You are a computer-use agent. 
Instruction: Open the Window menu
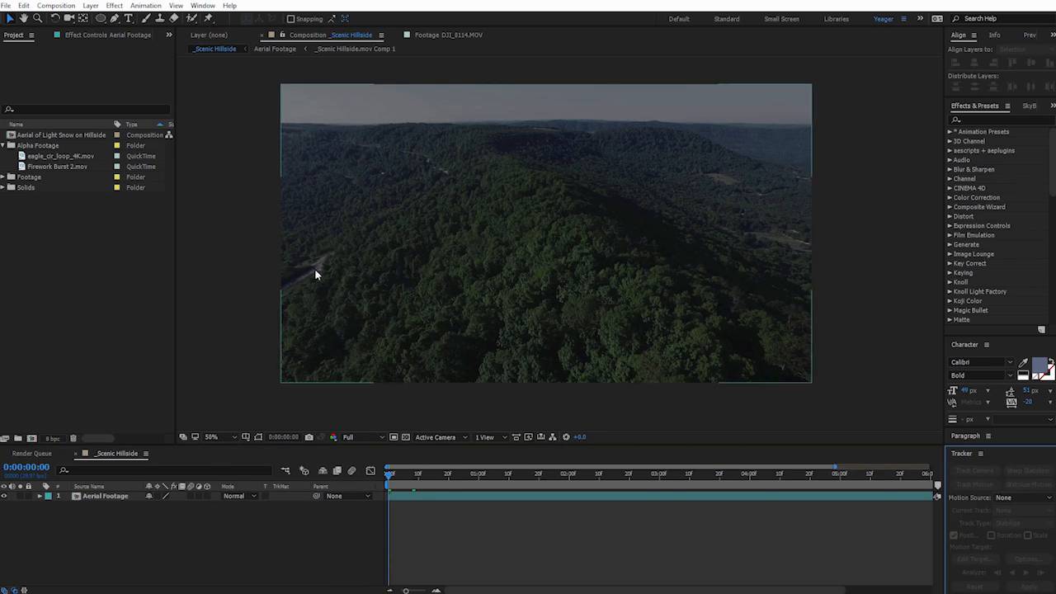coord(203,6)
